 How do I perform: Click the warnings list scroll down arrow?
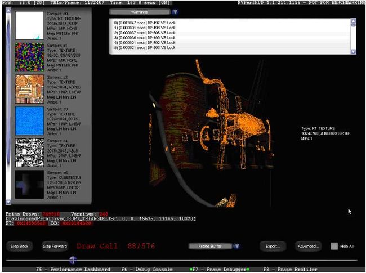tap(354, 52)
